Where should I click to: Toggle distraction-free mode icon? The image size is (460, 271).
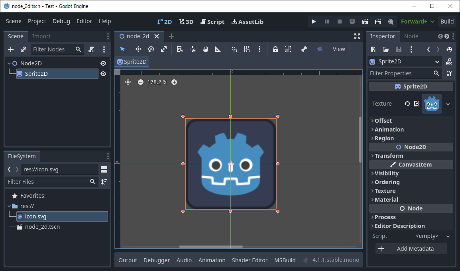(357, 36)
